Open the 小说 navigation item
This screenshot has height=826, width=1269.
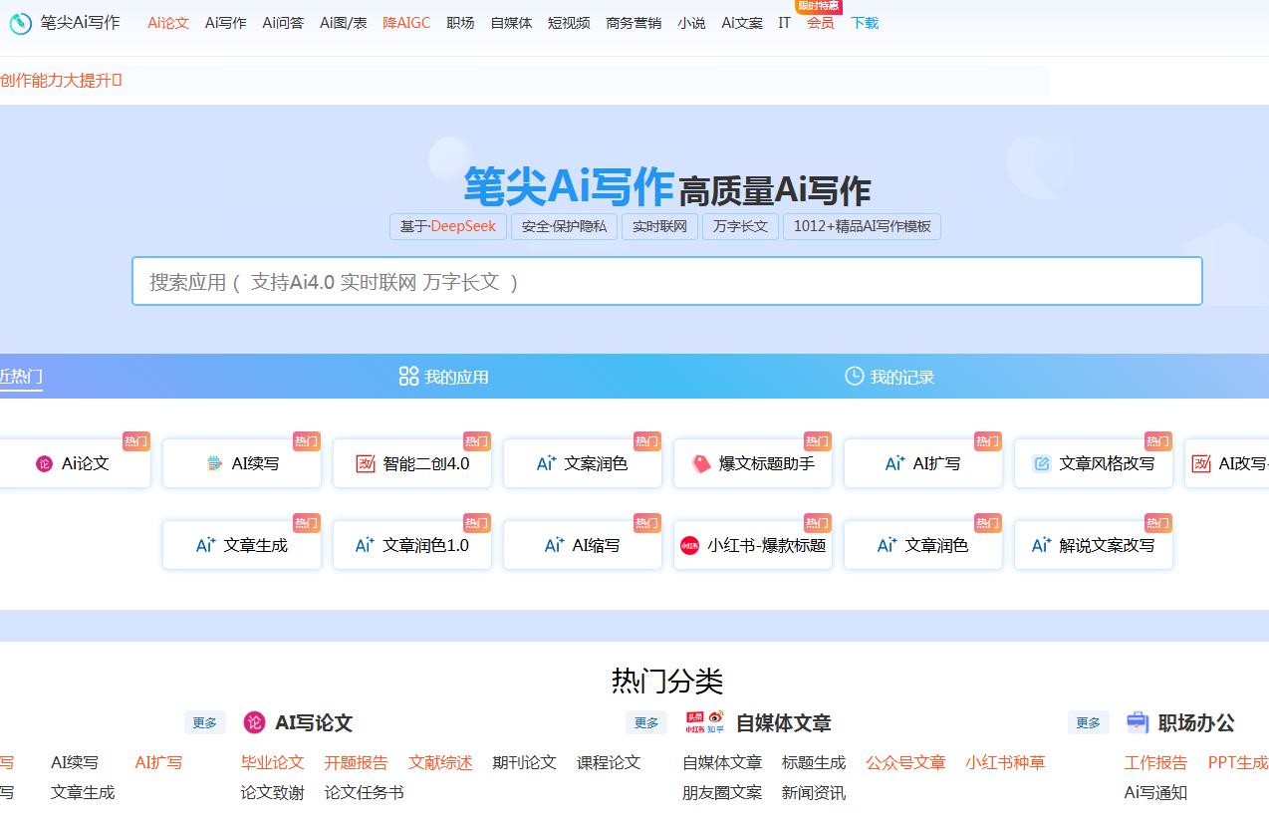(x=691, y=23)
